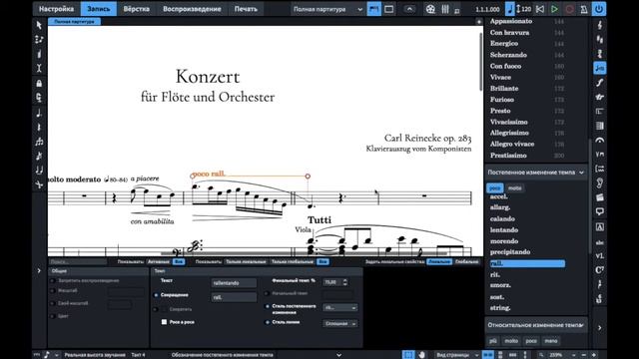The height and width of the screenshot is (359, 639).
Task: Rewind to beginning of flow
Action: click(x=540, y=9)
